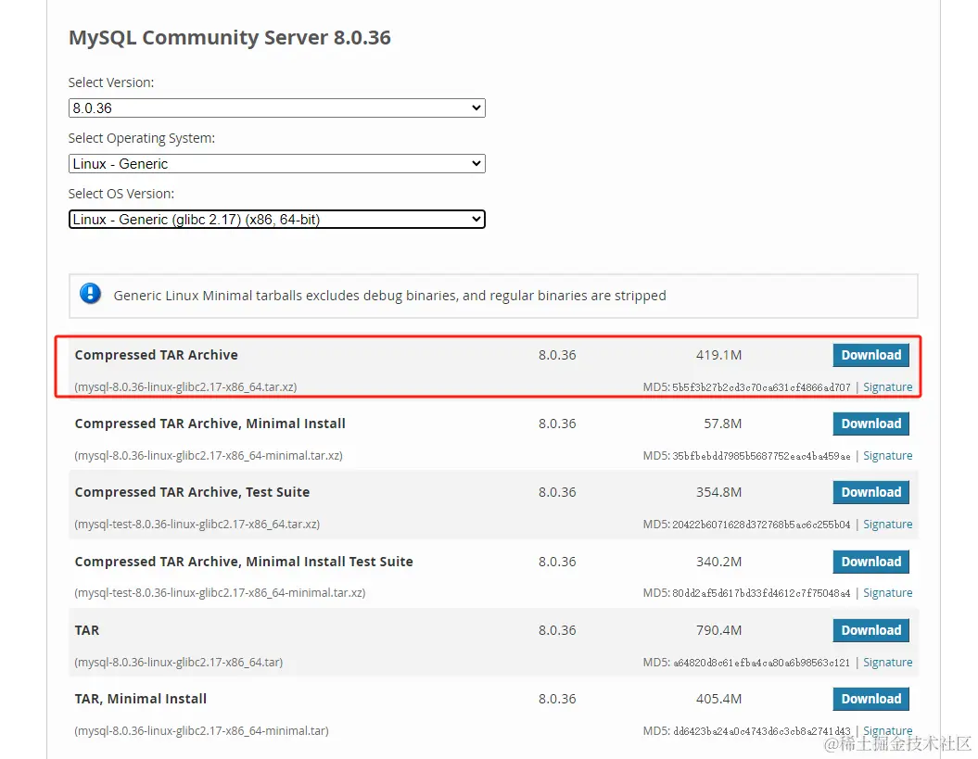Click version 8.0.36 in Test Suite row

557,492
